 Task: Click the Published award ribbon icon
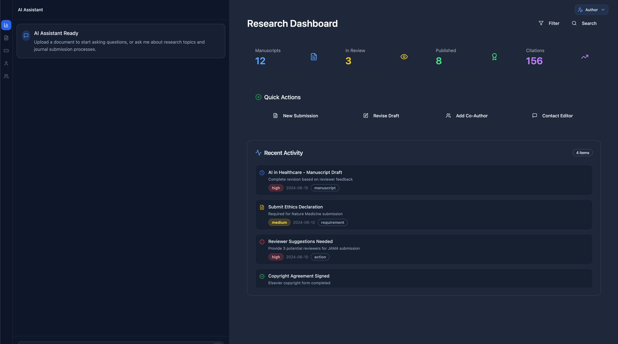point(494,57)
